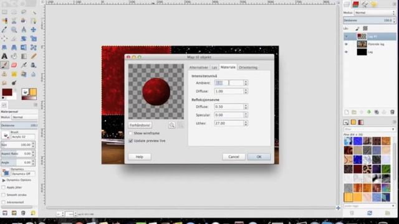
Task: Uncheck Update preview live
Action: point(130,141)
